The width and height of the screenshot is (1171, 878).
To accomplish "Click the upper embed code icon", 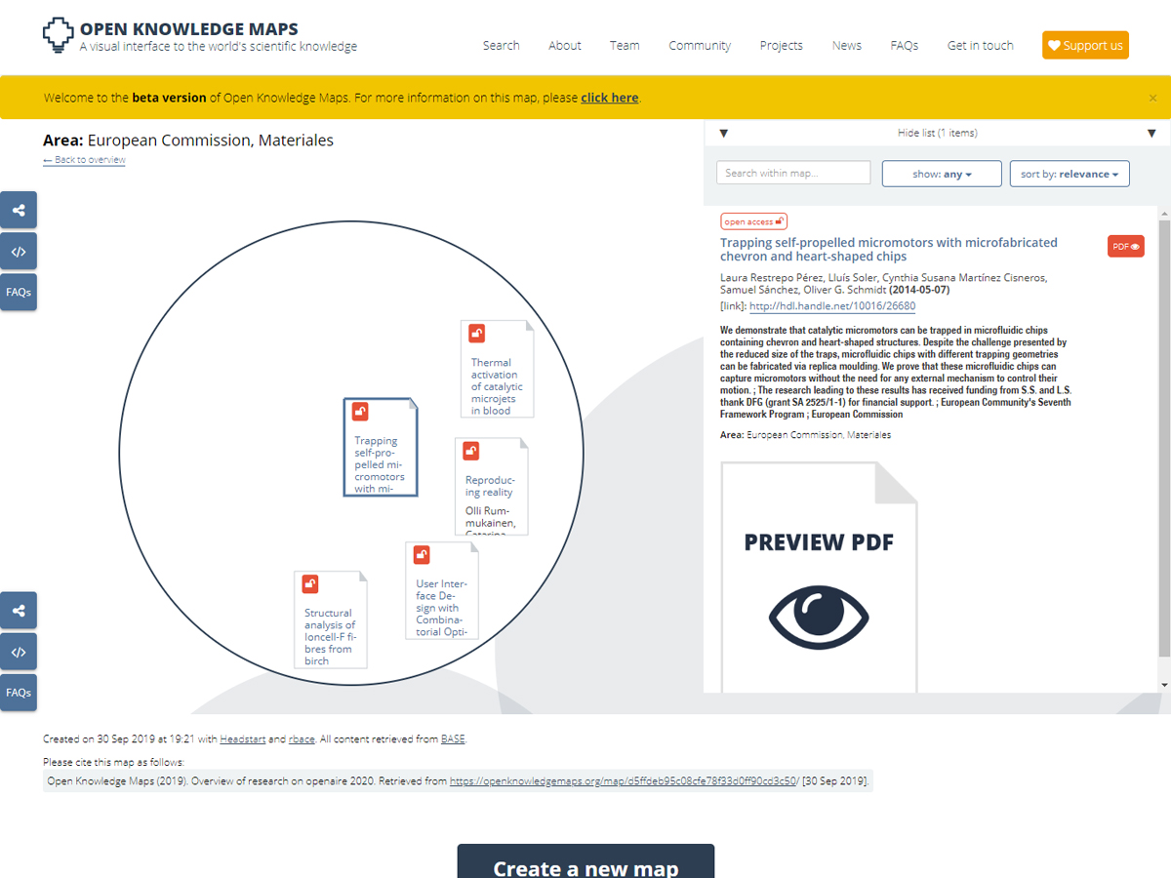I will [19, 251].
